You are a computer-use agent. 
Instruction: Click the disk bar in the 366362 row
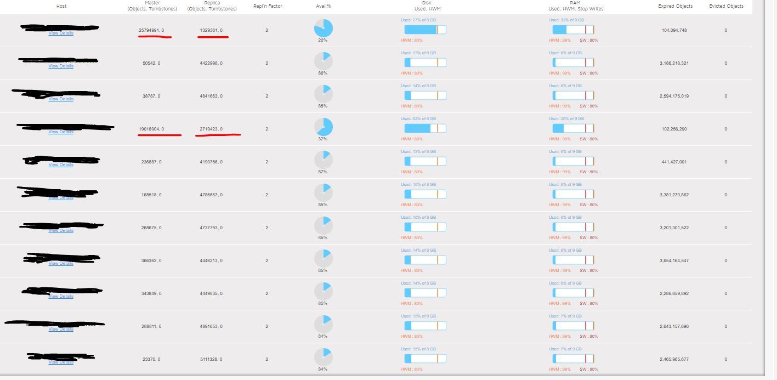click(x=425, y=260)
